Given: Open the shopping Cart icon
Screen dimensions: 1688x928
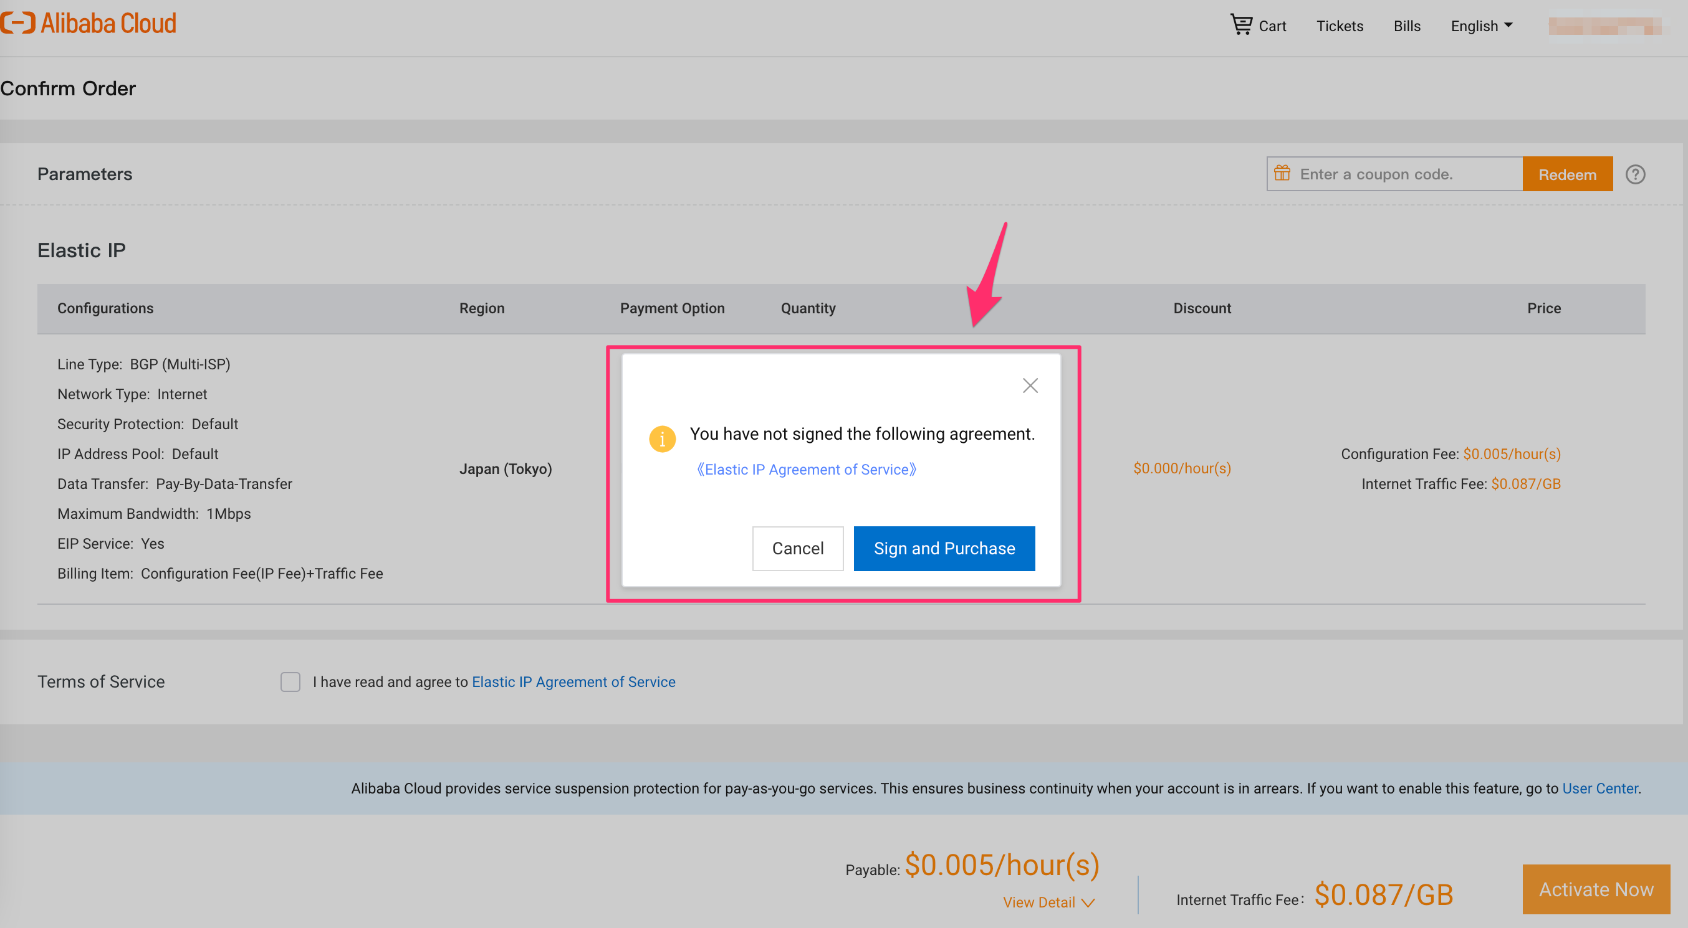Looking at the screenshot, I should pos(1240,25).
